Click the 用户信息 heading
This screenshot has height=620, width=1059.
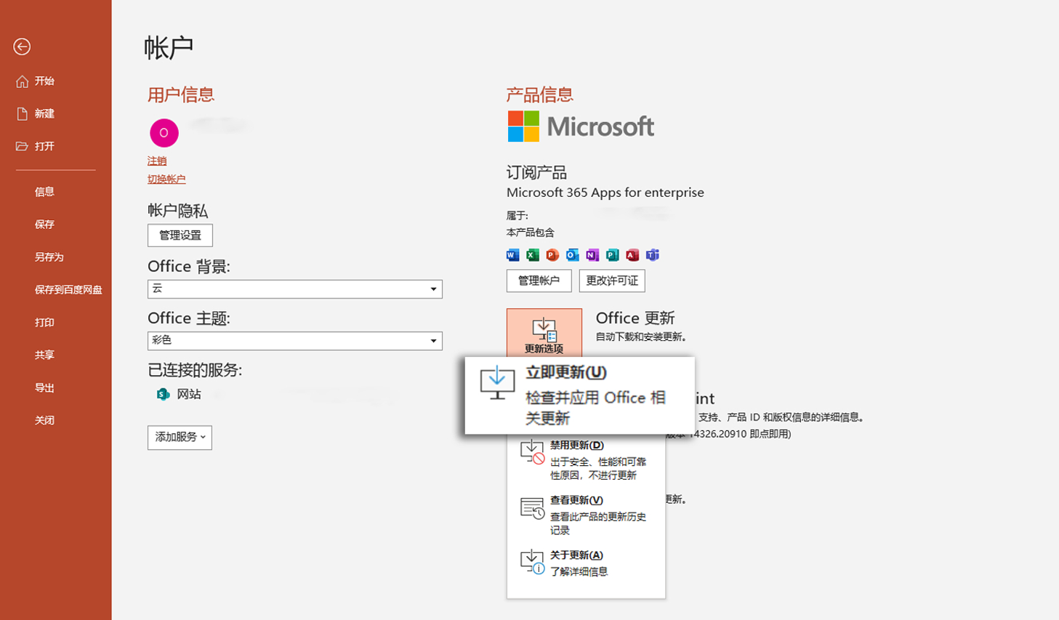[181, 94]
